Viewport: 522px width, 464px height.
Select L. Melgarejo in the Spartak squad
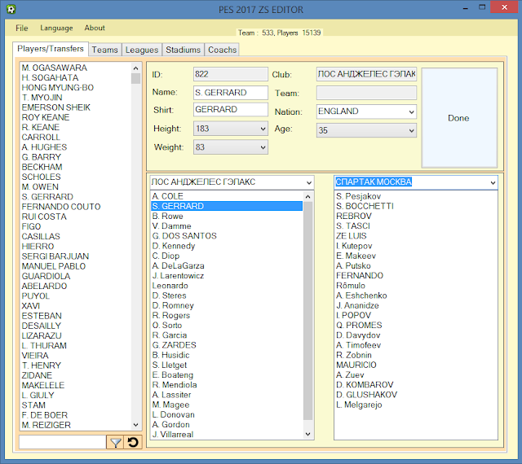[x=359, y=405]
